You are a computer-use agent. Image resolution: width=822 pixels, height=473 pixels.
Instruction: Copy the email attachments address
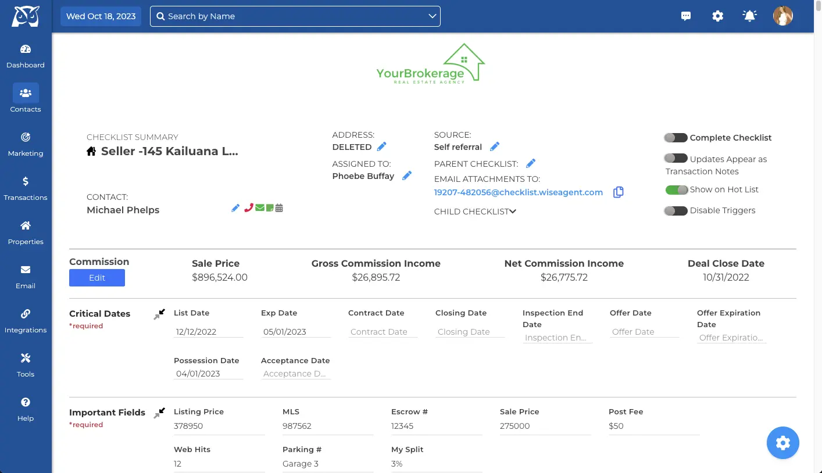click(x=618, y=192)
